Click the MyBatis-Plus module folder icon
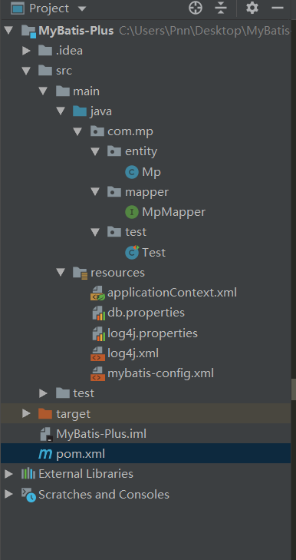The image size is (296, 560). point(28,31)
